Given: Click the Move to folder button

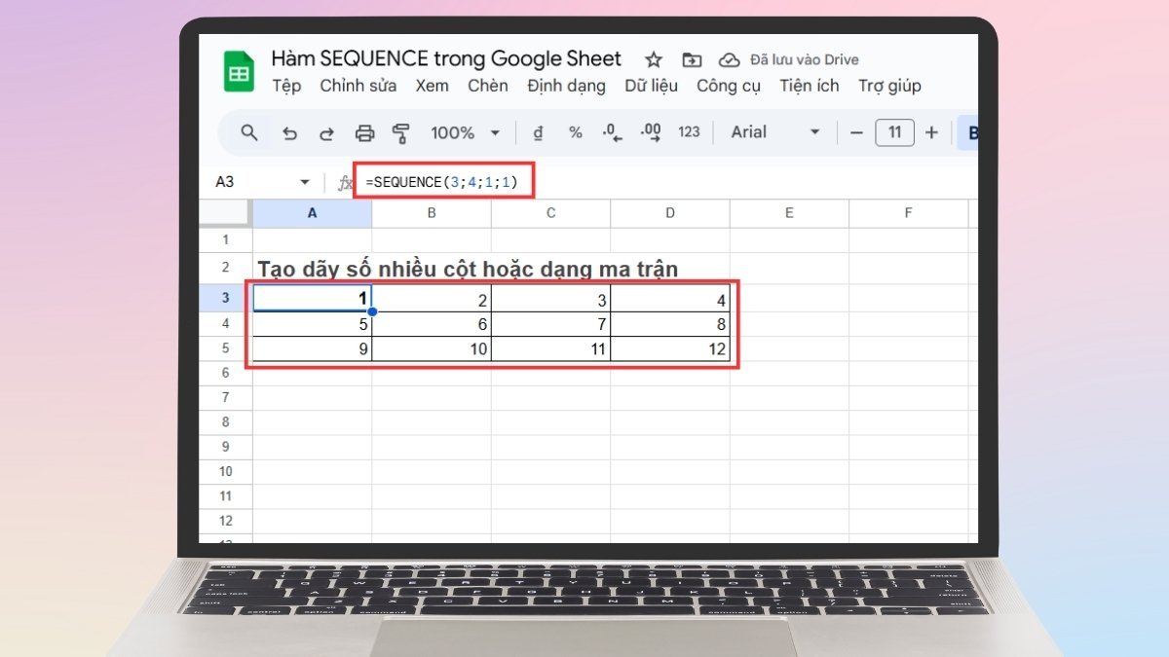Looking at the screenshot, I should [692, 59].
